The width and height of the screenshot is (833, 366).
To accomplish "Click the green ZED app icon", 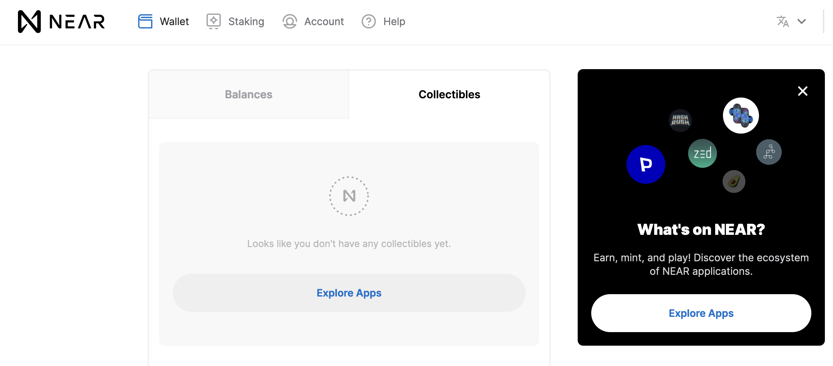I will pyautogui.click(x=703, y=154).
